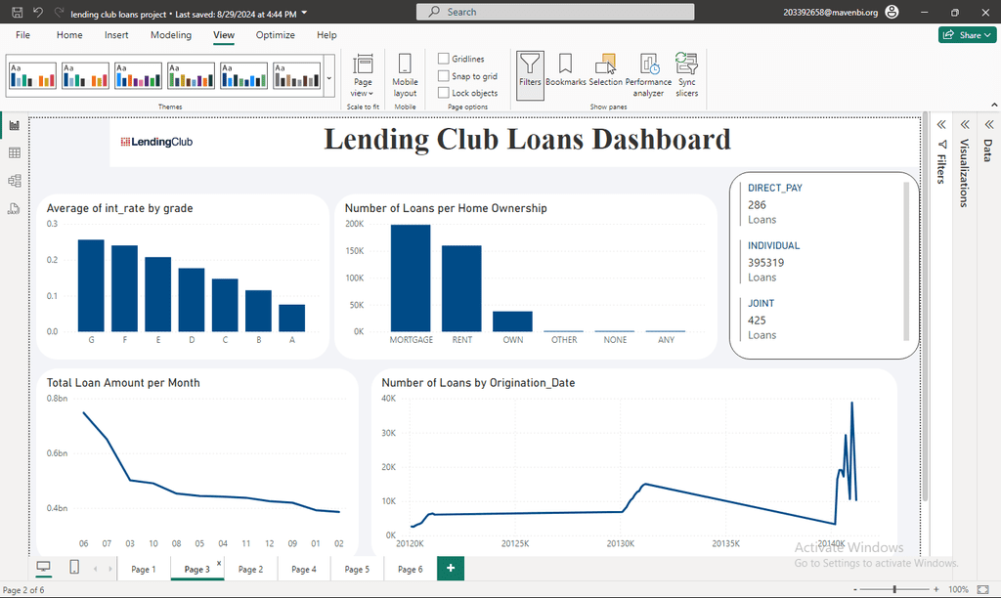Expand the Filters pane chevron
The width and height of the screenshot is (1001, 598).
(x=941, y=124)
